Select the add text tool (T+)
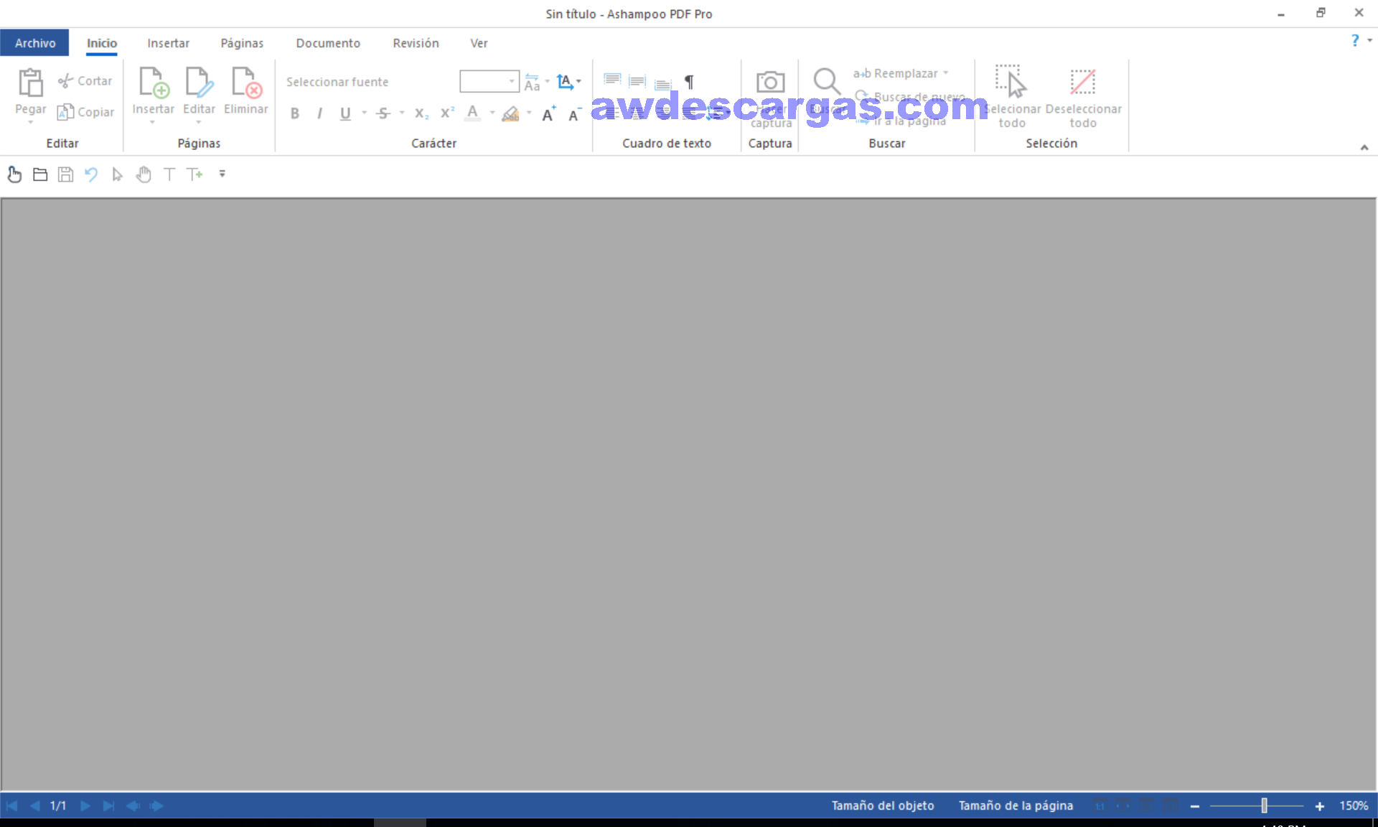The height and width of the screenshot is (827, 1378). pyautogui.click(x=194, y=174)
